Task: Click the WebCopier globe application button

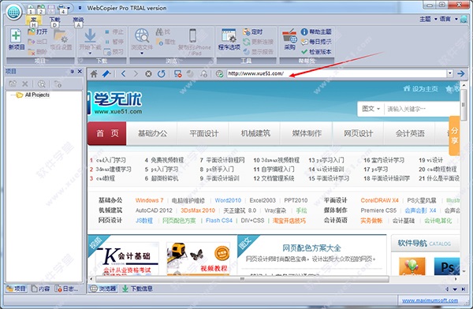Action: coord(14,12)
